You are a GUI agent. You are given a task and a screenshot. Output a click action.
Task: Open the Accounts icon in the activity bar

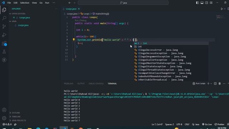click(4, 110)
